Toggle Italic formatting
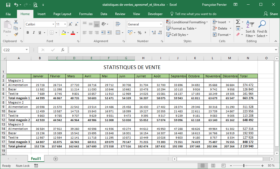 pos(34,33)
